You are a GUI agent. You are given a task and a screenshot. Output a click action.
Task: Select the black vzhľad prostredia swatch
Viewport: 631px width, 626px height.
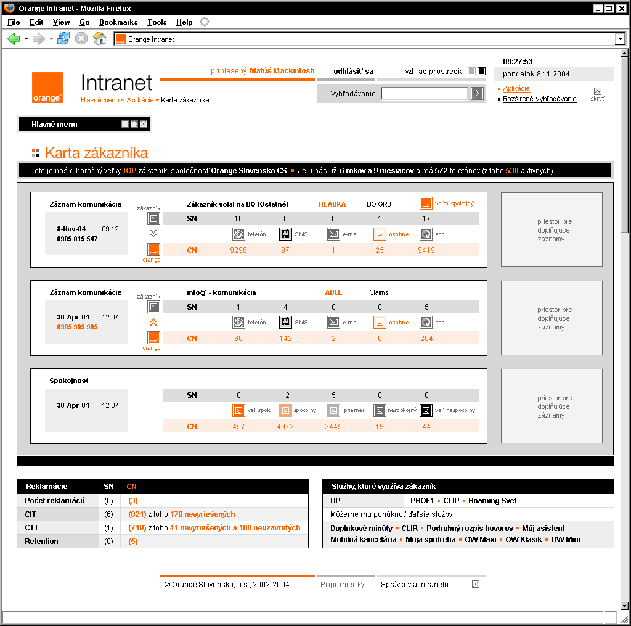[481, 72]
